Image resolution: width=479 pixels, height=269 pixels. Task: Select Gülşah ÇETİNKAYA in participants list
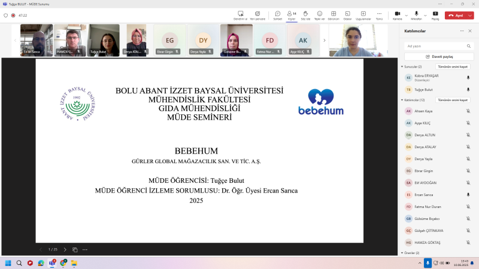pos(438,231)
